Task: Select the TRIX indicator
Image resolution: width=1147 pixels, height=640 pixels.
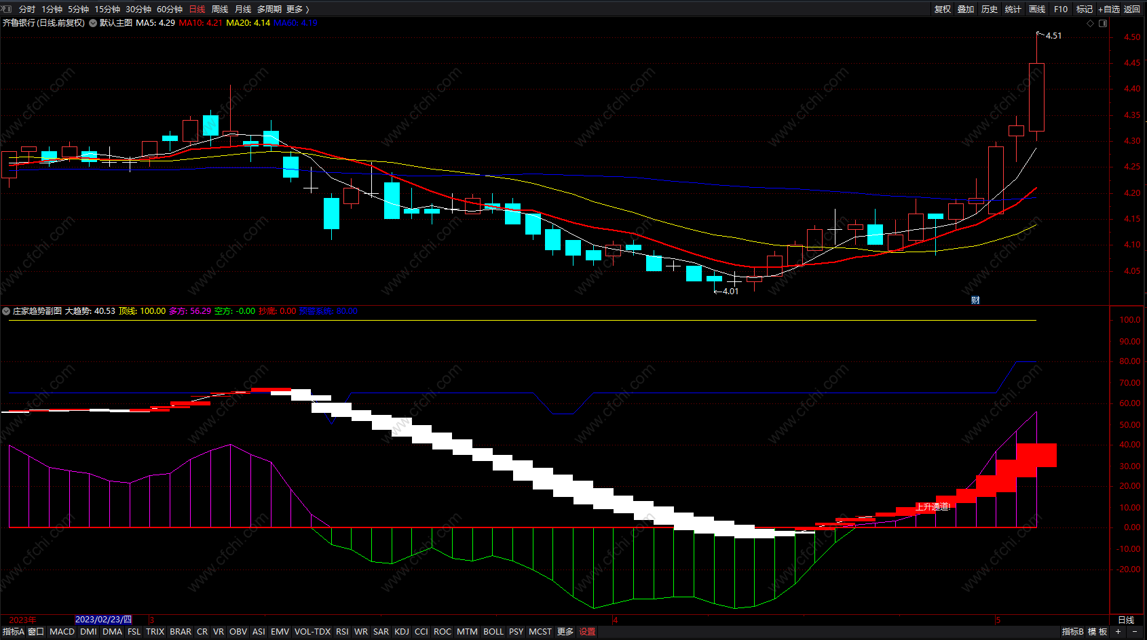Action: [x=155, y=631]
